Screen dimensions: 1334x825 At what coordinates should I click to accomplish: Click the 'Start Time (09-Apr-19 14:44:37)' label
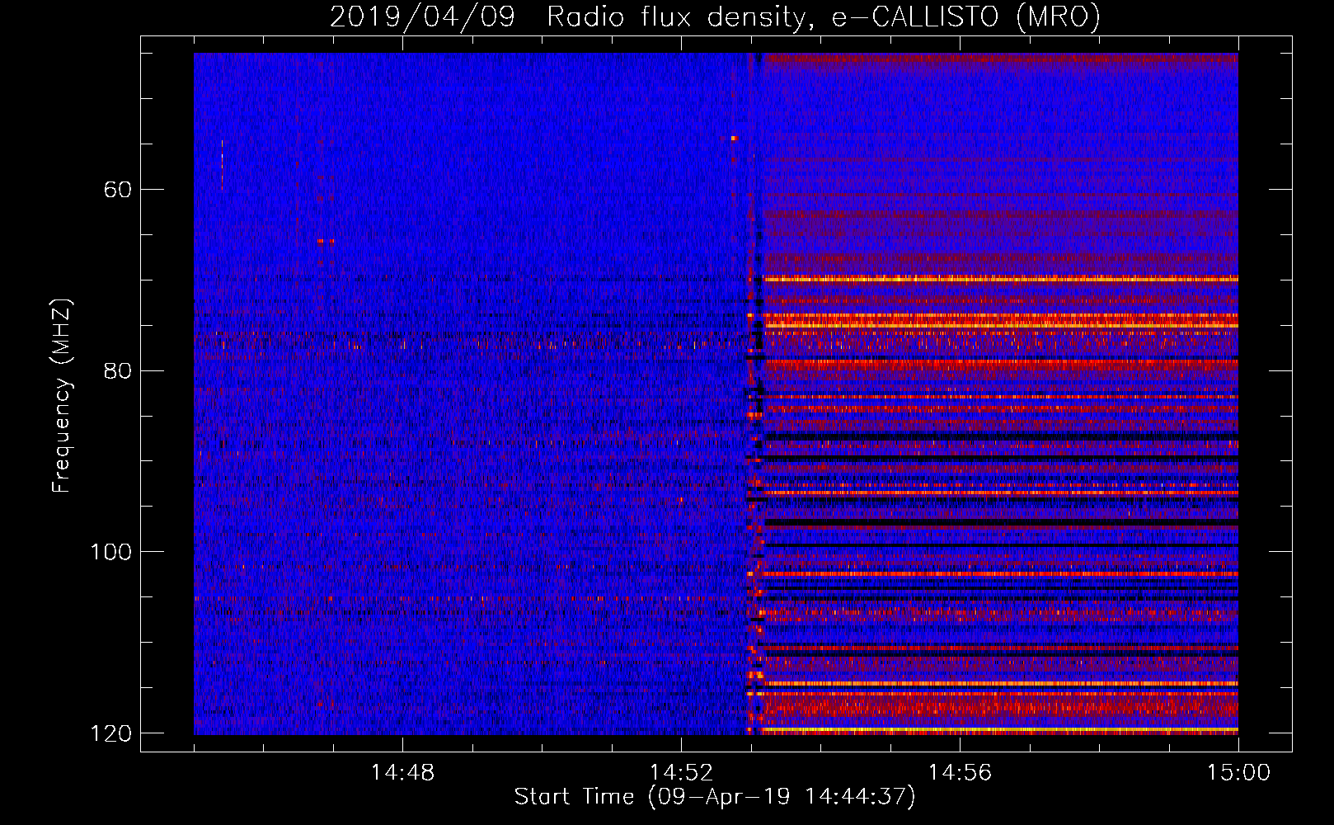(715, 796)
